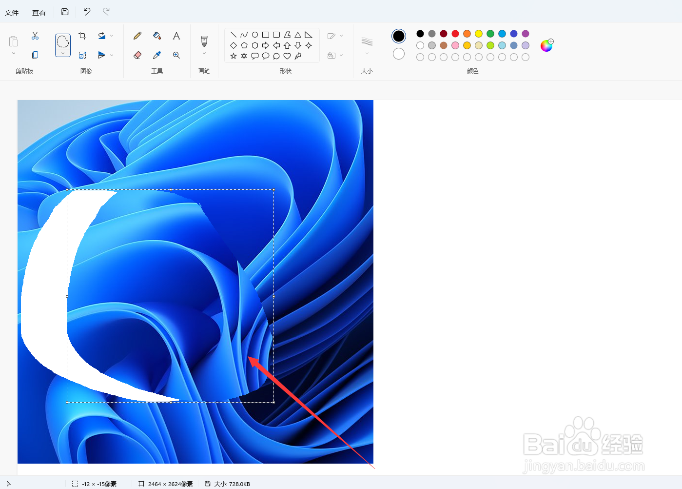Pick the Rounded rectangle shape
This screenshot has width=682, height=489.
click(x=276, y=35)
